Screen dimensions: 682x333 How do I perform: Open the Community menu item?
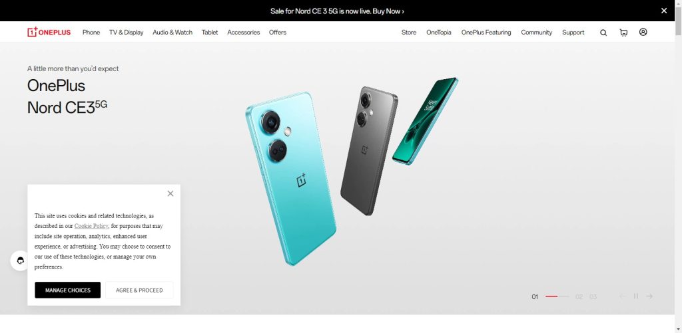tap(536, 32)
